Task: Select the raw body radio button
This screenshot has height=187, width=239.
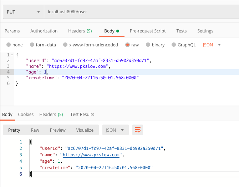Action: pyautogui.click(x=127, y=45)
